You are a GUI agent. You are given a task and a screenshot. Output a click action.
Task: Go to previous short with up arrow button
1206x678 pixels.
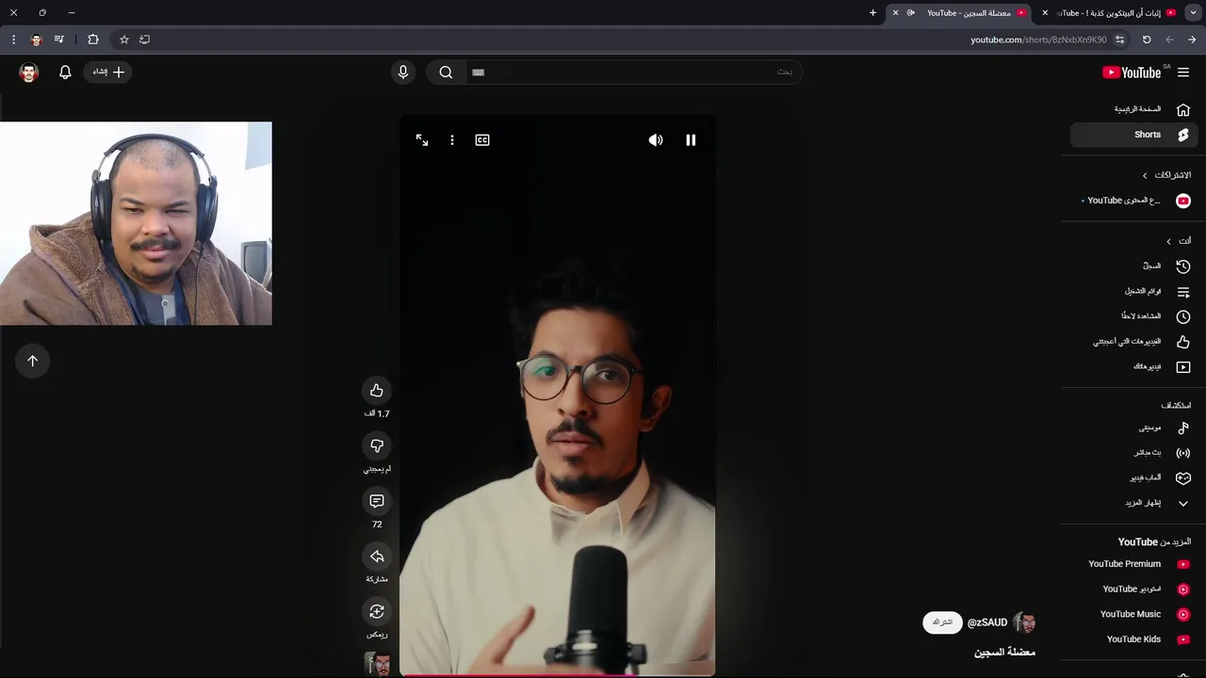tap(32, 361)
